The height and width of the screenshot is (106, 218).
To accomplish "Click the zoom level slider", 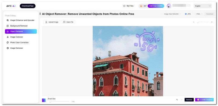I will click(202, 22).
